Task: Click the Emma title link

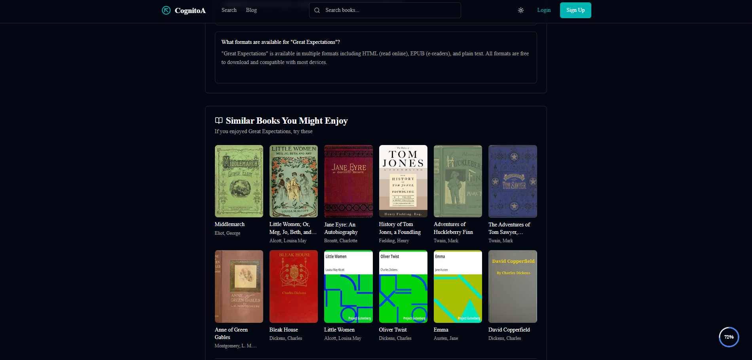Action: [441, 330]
